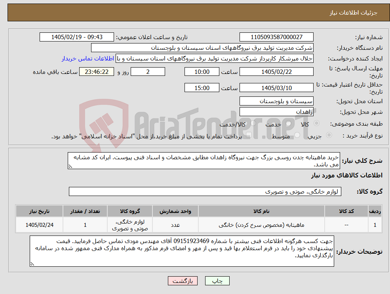Image resolution: width=390 pixels, height=294 pixels.
Task: Select the جزیی purchase type radio
Action: click(329, 135)
